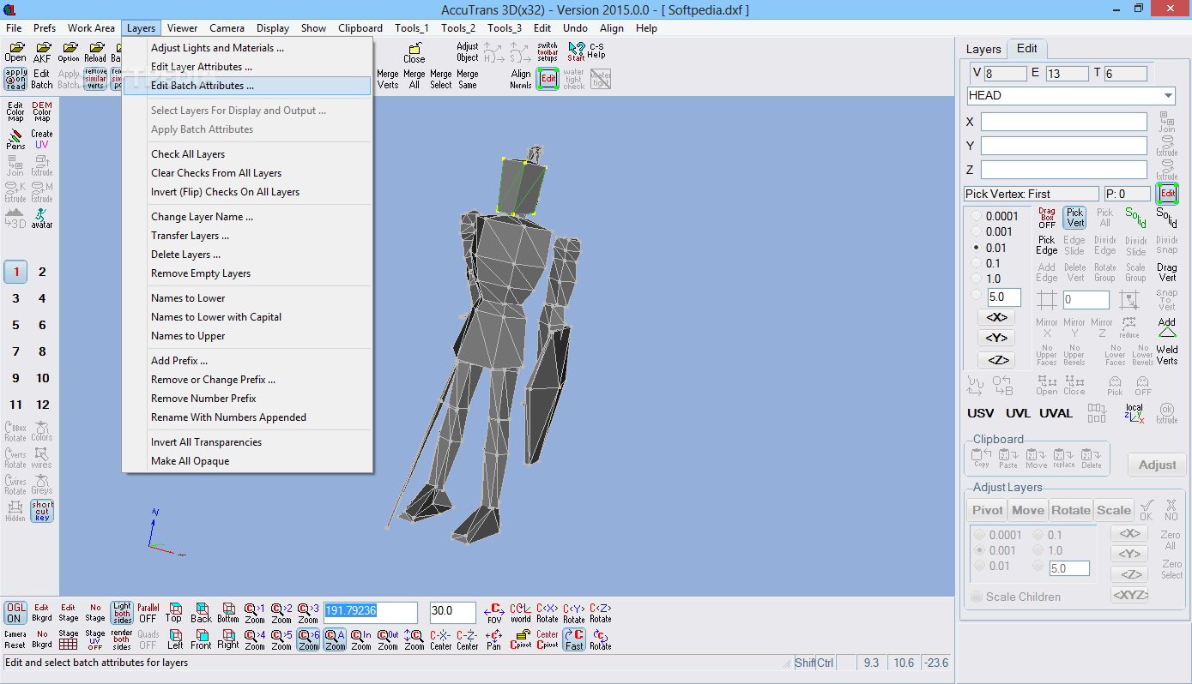
Task: Click the C-S Help icon
Action: point(596,51)
